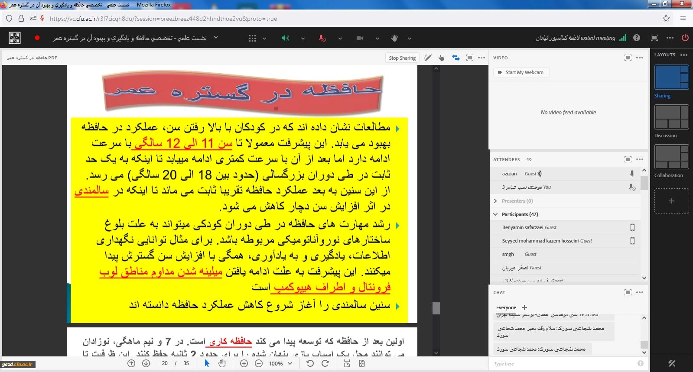Zoom in on the shared PDF
The height and width of the screenshot is (372, 693).
pyautogui.click(x=244, y=363)
